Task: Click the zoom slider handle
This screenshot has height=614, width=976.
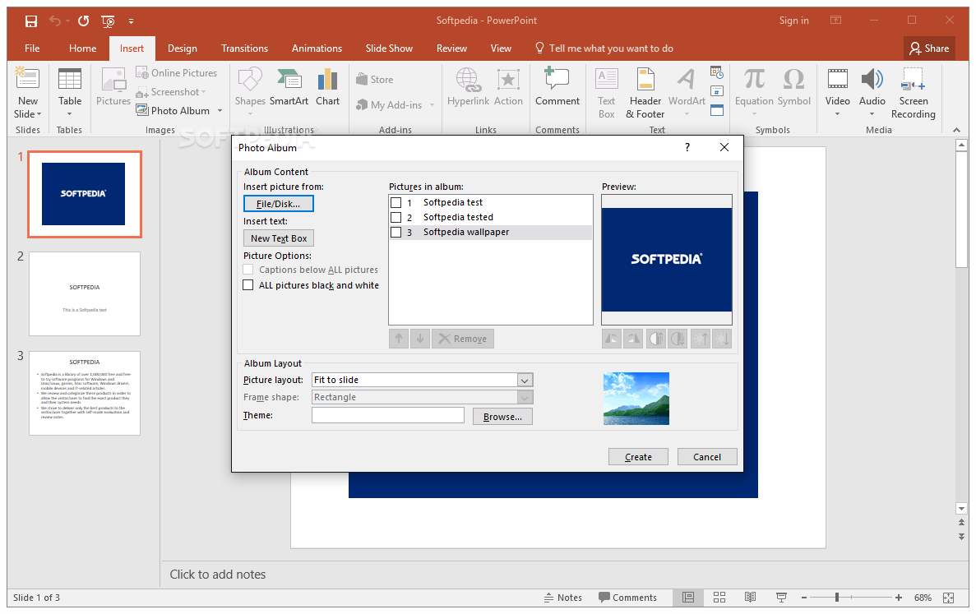Action: point(836,598)
